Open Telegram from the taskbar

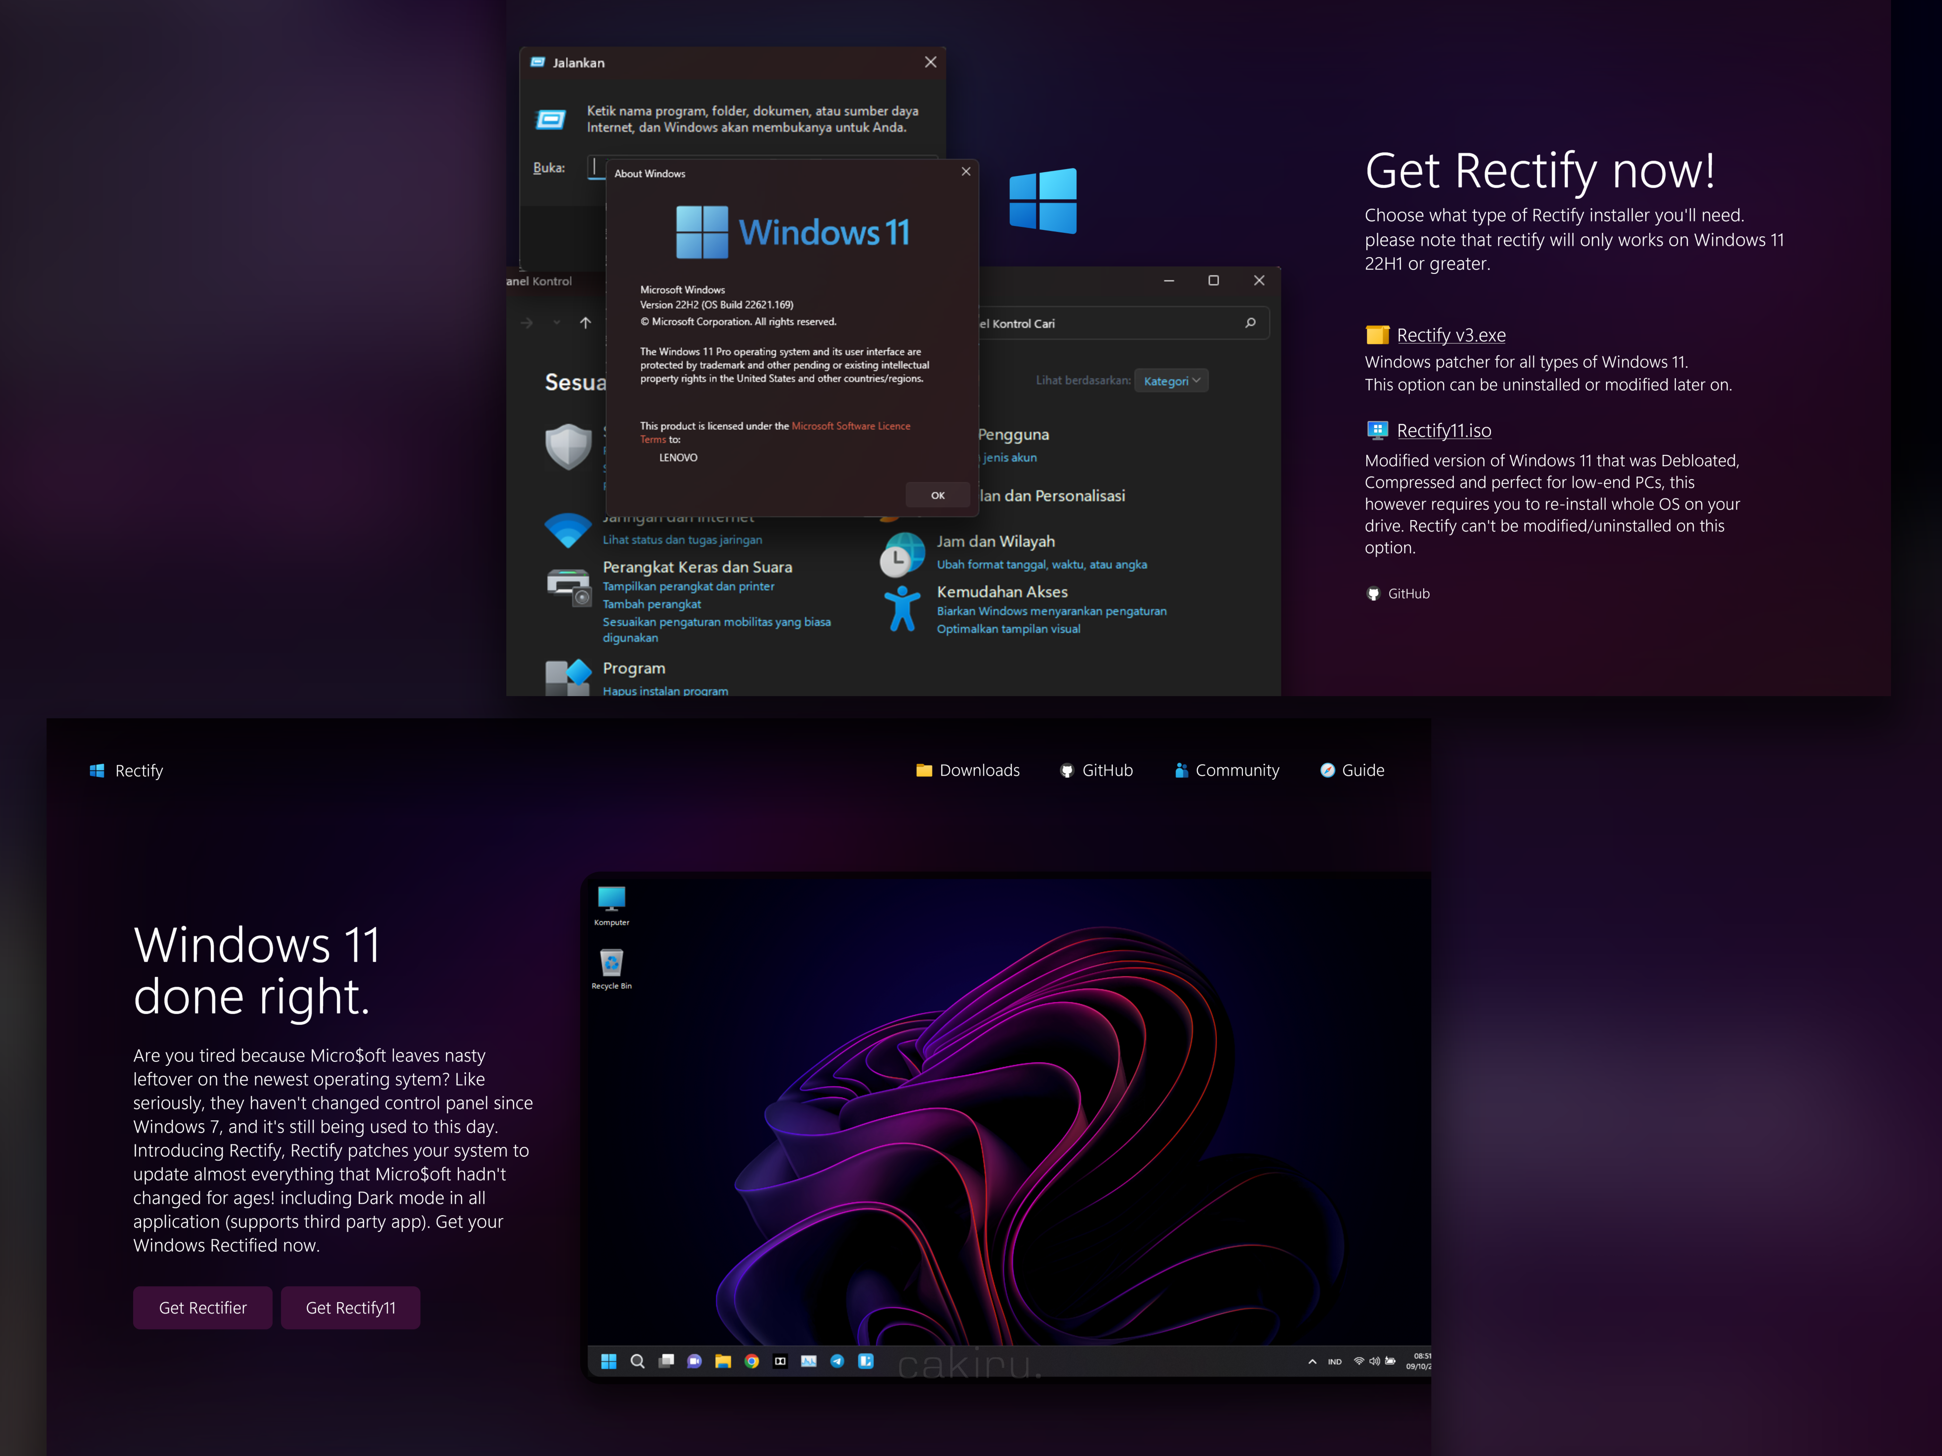(x=837, y=1361)
